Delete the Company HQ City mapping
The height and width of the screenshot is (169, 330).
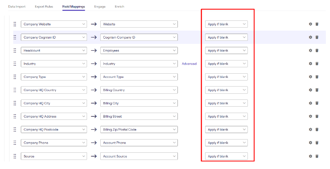[x=317, y=103]
